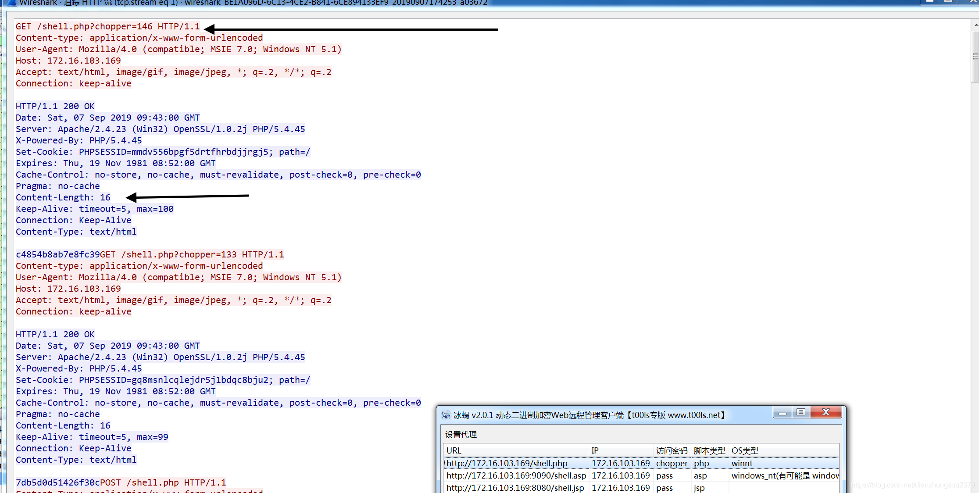
Task: Open the 设置代理 menu
Action: coord(461,435)
